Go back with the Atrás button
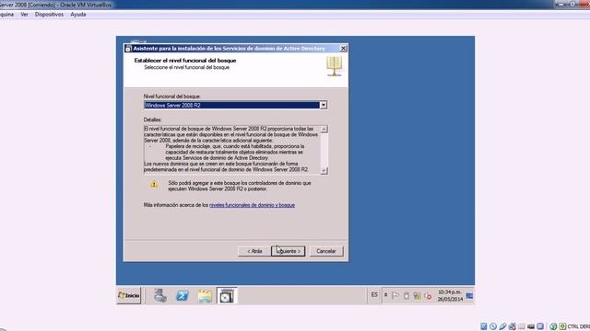Image resolution: width=590 pixels, height=331 pixels. tap(254, 251)
